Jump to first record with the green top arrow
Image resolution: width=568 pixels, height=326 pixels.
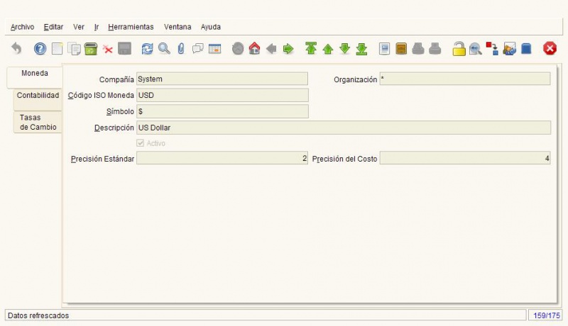point(311,48)
